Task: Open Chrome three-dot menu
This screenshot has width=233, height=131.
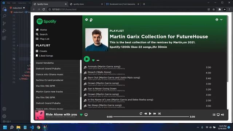Action: 230,9
